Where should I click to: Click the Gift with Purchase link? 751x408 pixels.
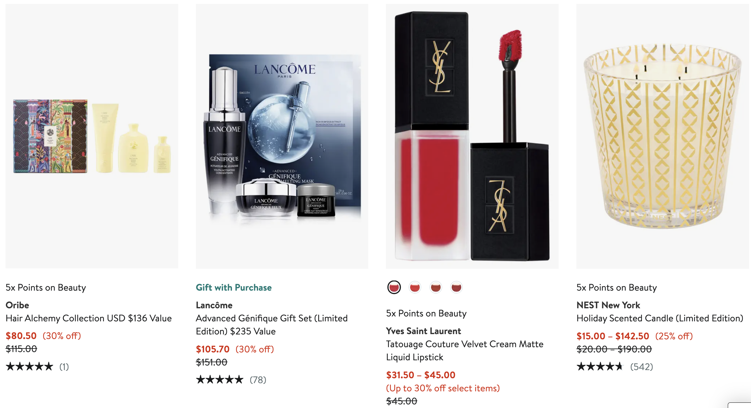[234, 287]
